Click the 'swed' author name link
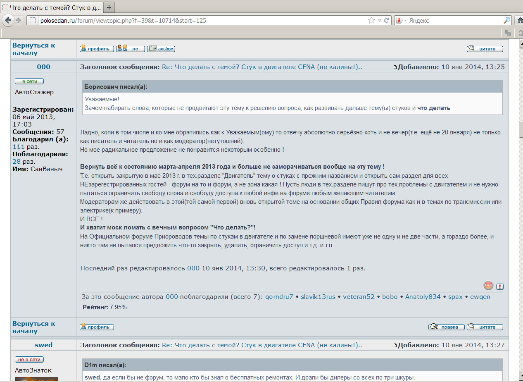Viewport: 523px width, 382px height. 43,345
